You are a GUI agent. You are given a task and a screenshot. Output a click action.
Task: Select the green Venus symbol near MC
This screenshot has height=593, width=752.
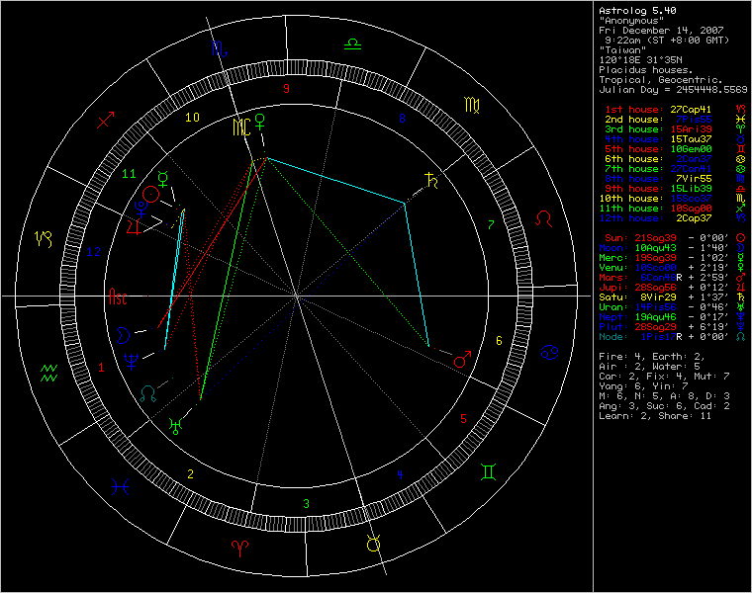pos(259,122)
